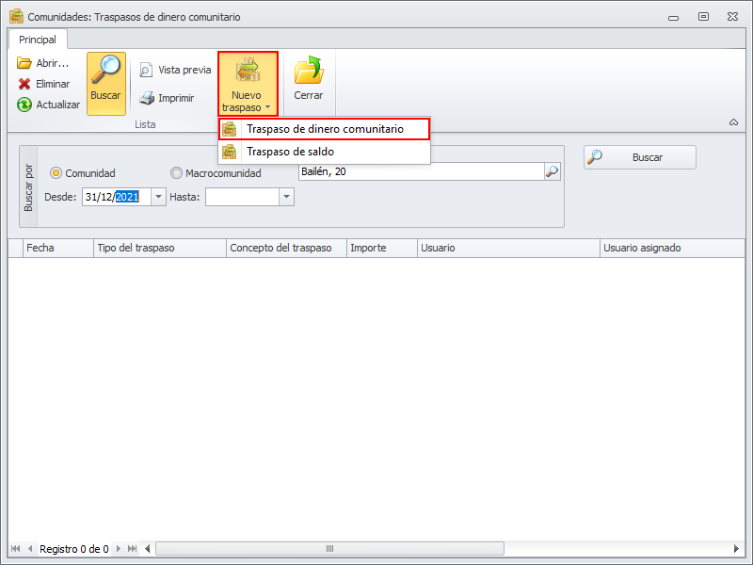Click the Traspaso de dinero comunitario menu icon
Image resolution: width=753 pixels, height=565 pixels.
229,129
